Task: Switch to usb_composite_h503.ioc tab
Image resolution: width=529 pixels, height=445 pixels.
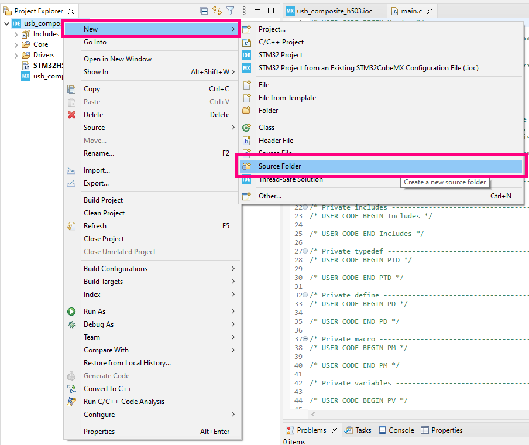Action: (334, 11)
